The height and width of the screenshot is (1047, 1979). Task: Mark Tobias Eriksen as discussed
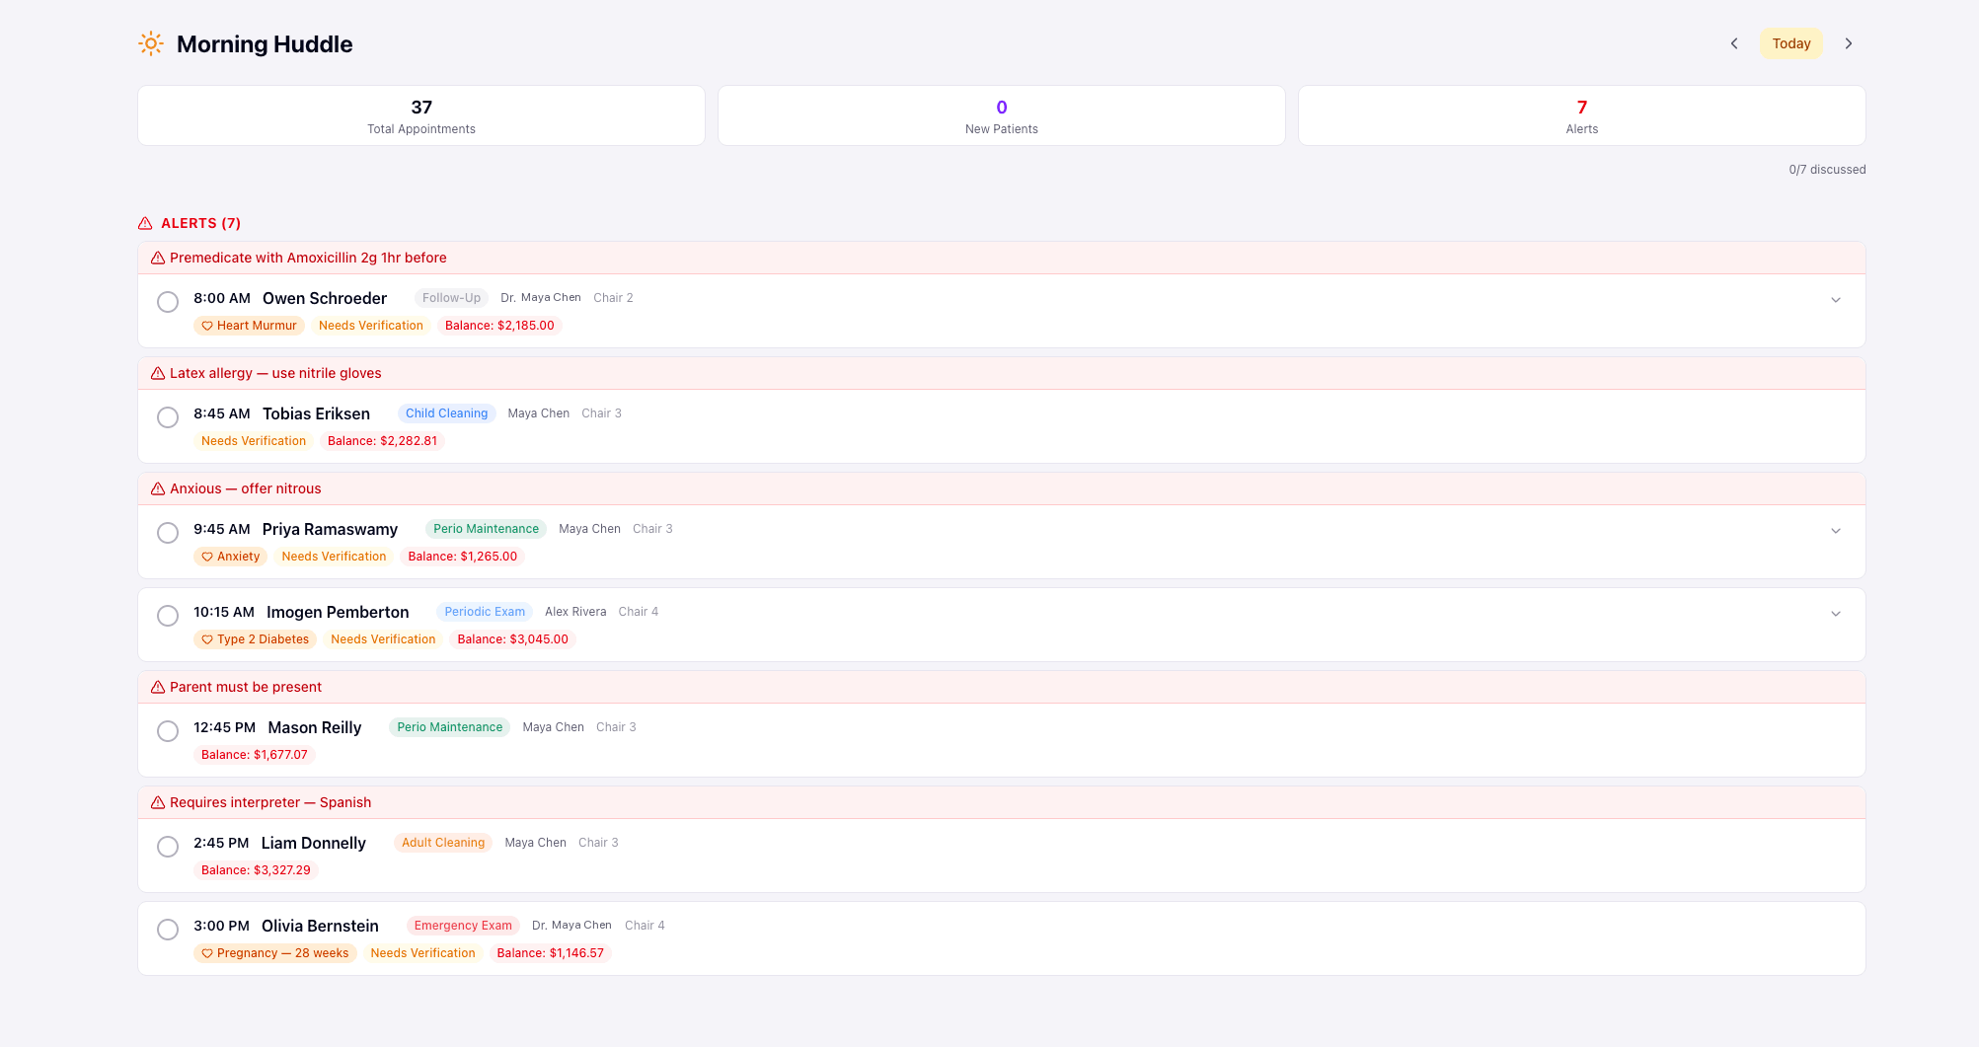[x=168, y=417]
